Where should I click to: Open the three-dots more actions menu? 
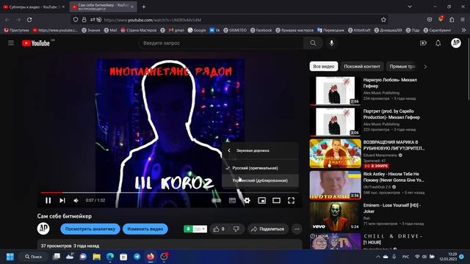pos(297,229)
